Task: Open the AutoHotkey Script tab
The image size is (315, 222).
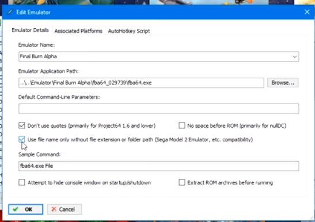Action: (129, 31)
